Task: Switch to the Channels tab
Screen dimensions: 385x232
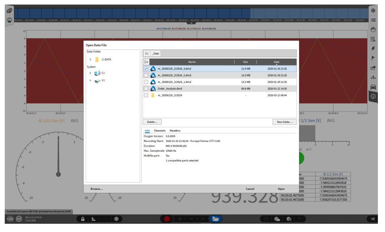Action: (x=160, y=130)
